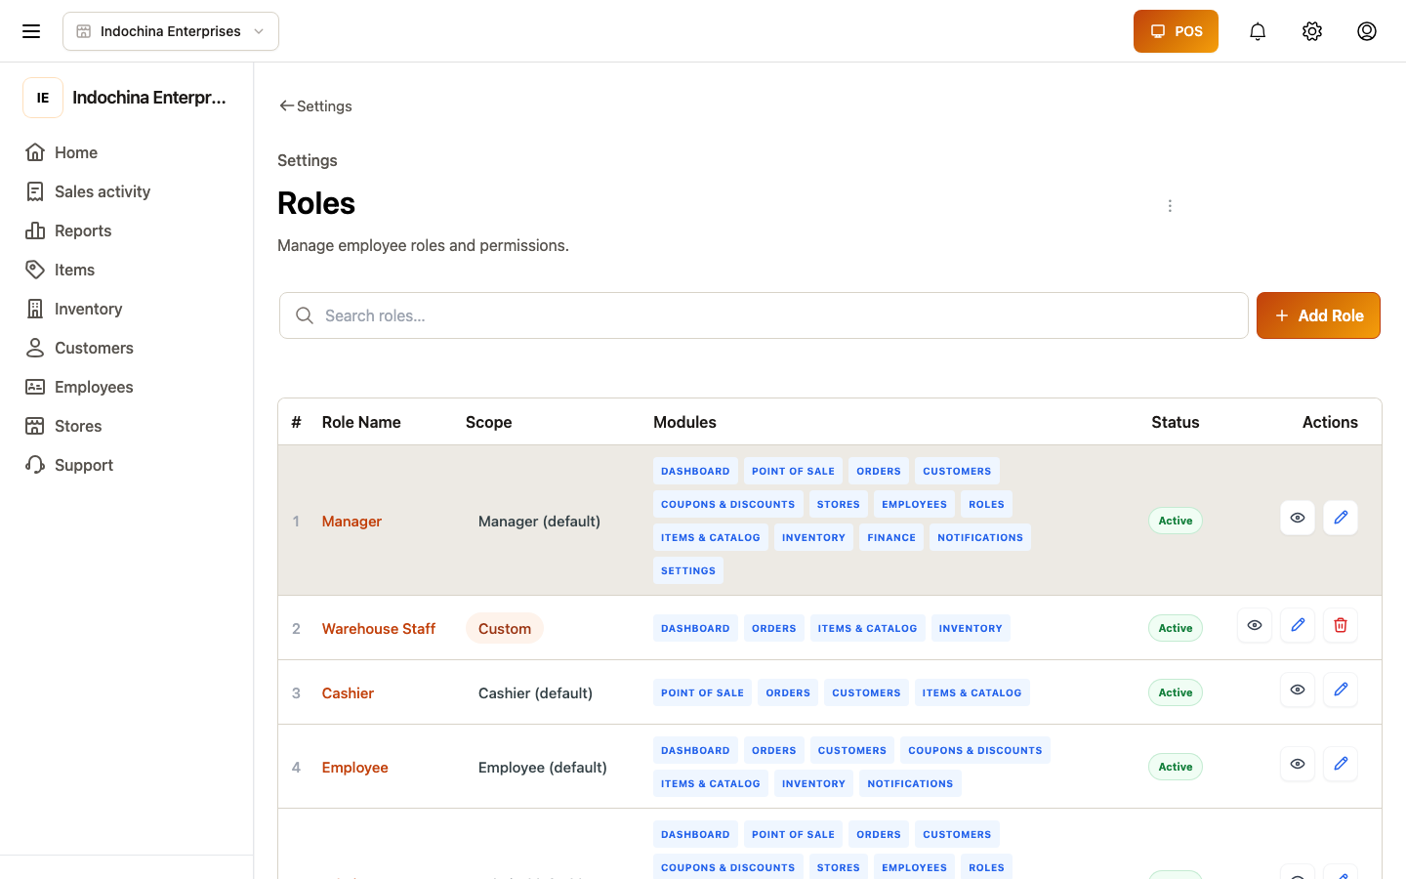Click the Scope column header

[x=489, y=422]
